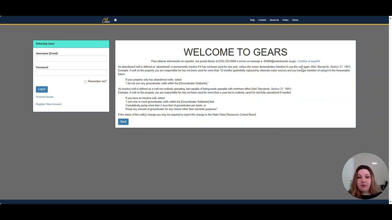The image size is (392, 220).
Task: Switch language via Cambiar al español
Action: click(x=309, y=61)
